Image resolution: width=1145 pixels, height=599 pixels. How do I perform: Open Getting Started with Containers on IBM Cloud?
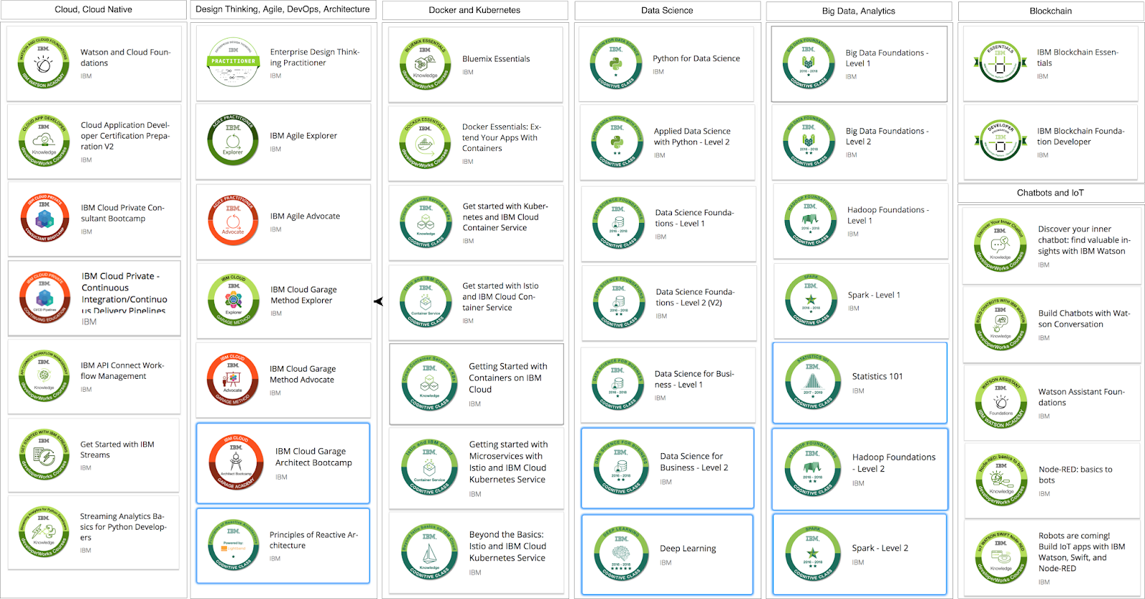[508, 378]
